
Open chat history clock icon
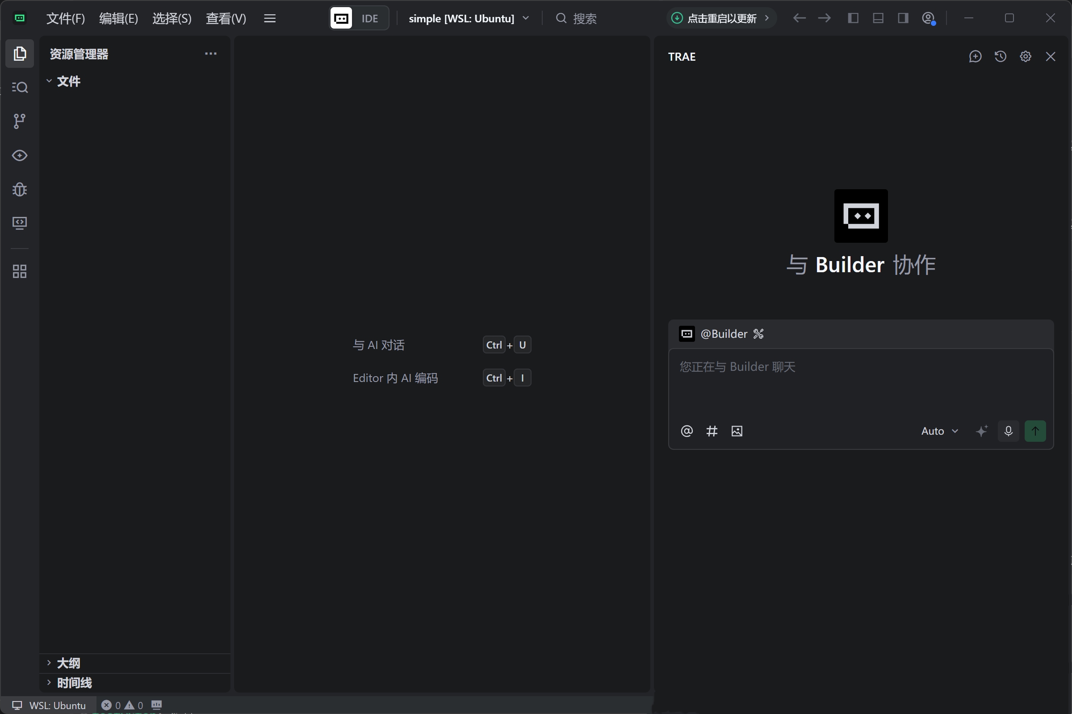1001,57
